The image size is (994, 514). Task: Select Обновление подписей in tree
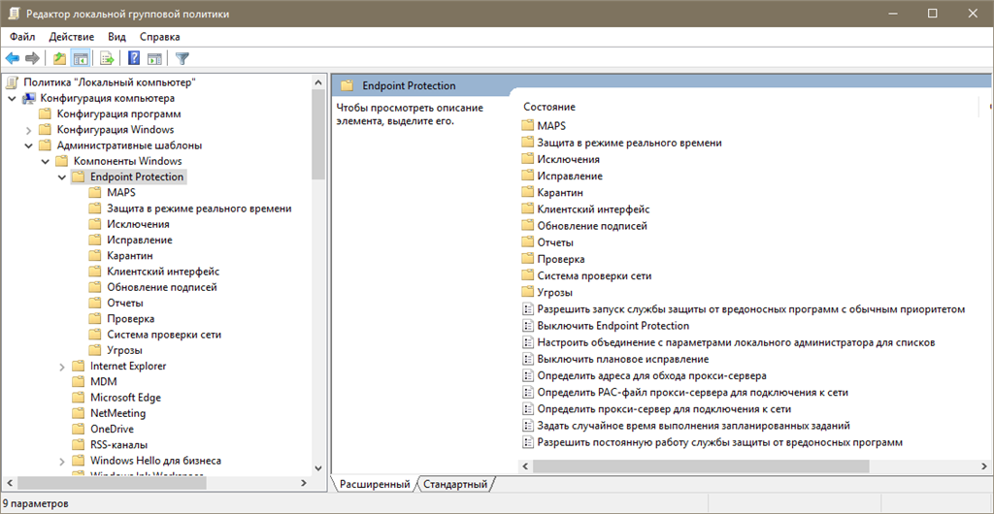tap(162, 287)
